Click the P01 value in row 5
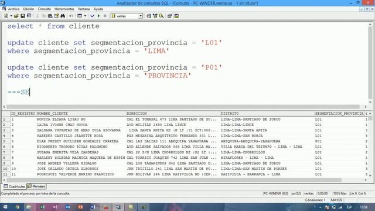375x211 pixels. pyautogui.click(x=318, y=141)
